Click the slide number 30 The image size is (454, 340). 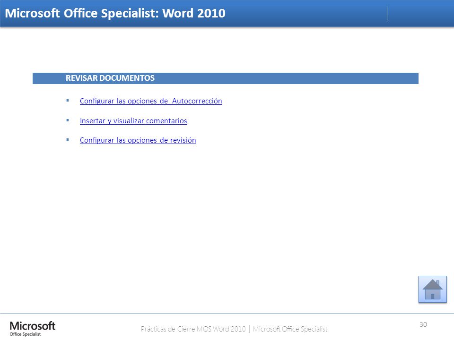point(423,324)
